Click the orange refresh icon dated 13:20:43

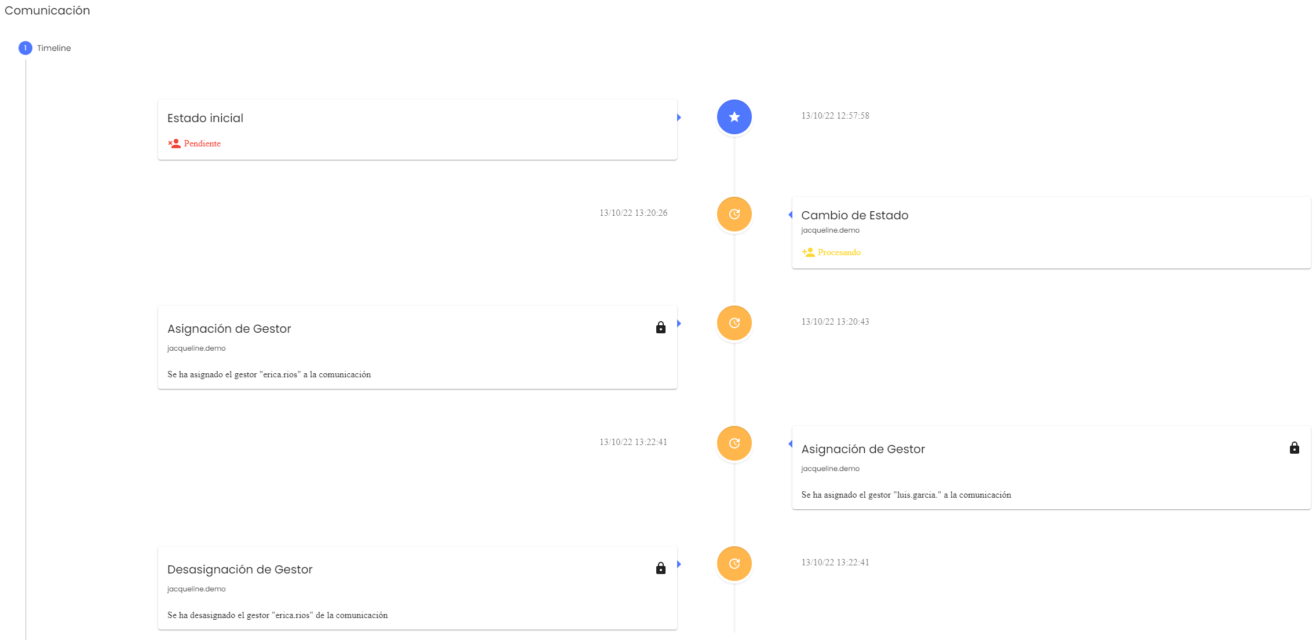(x=734, y=323)
